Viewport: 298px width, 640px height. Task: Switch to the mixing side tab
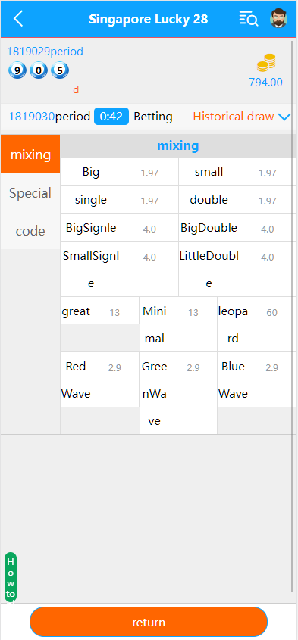click(30, 155)
